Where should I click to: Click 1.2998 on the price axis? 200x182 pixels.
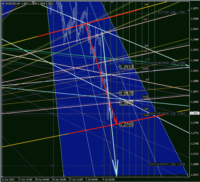tap(195, 40)
